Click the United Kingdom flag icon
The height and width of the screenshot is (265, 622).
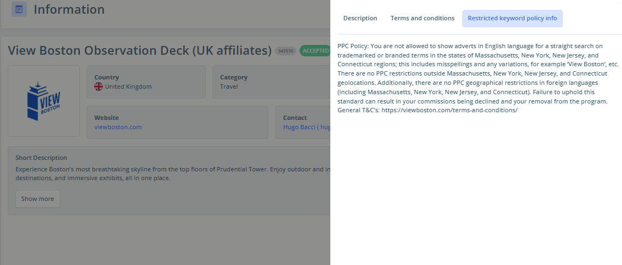coord(99,87)
